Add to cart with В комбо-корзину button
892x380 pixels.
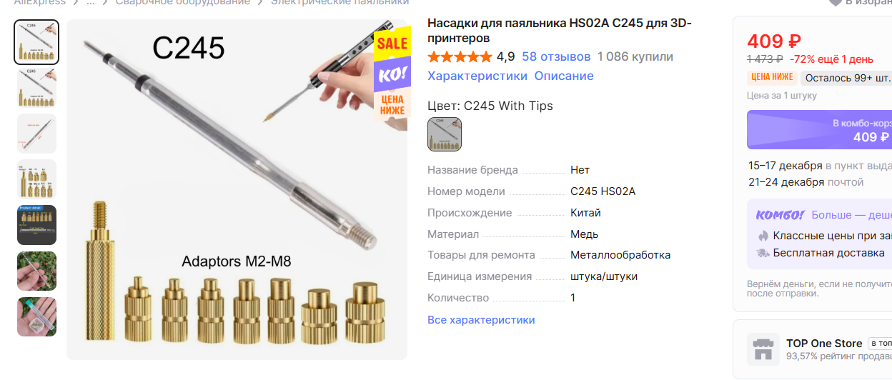click(x=819, y=129)
